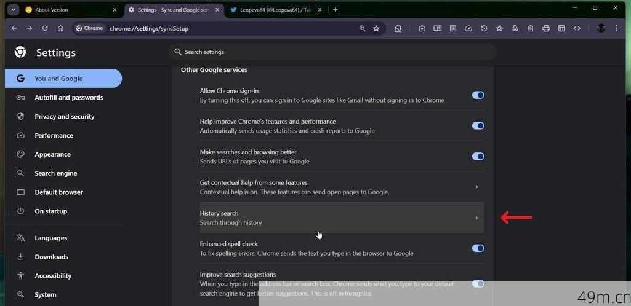The width and height of the screenshot is (631, 306).
Task: Click the address bar URL
Action: click(x=149, y=28)
